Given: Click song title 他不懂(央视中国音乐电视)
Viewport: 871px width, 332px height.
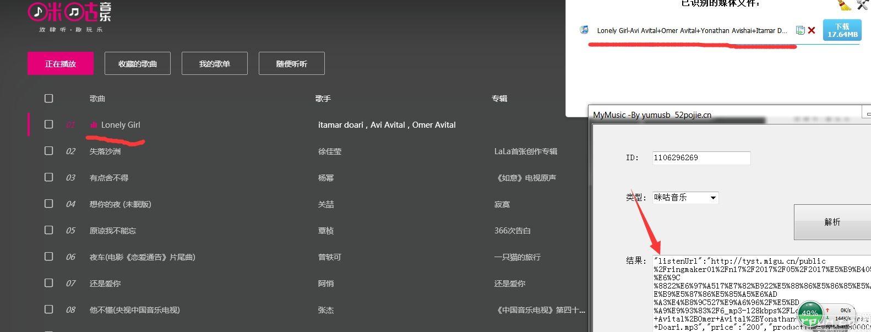Looking at the screenshot, I should pos(135,310).
